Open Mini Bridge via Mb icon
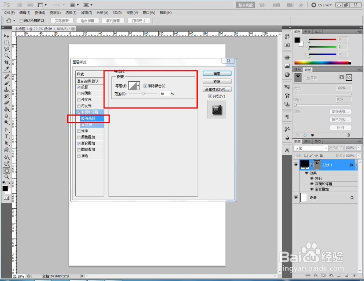Image resolution: width=364 pixels, height=281 pixels. [30, 5]
